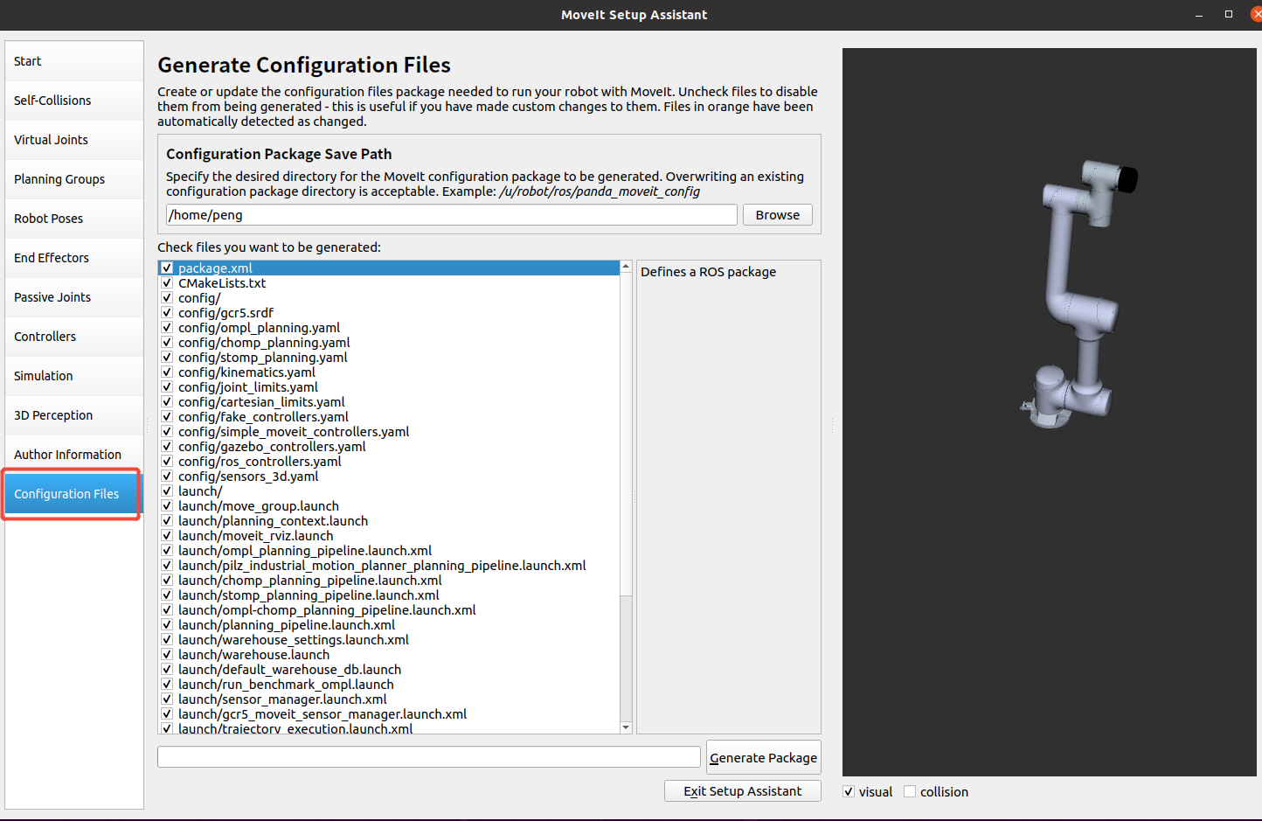Toggle config/ompl_planning.yaml checkbox

(x=167, y=328)
